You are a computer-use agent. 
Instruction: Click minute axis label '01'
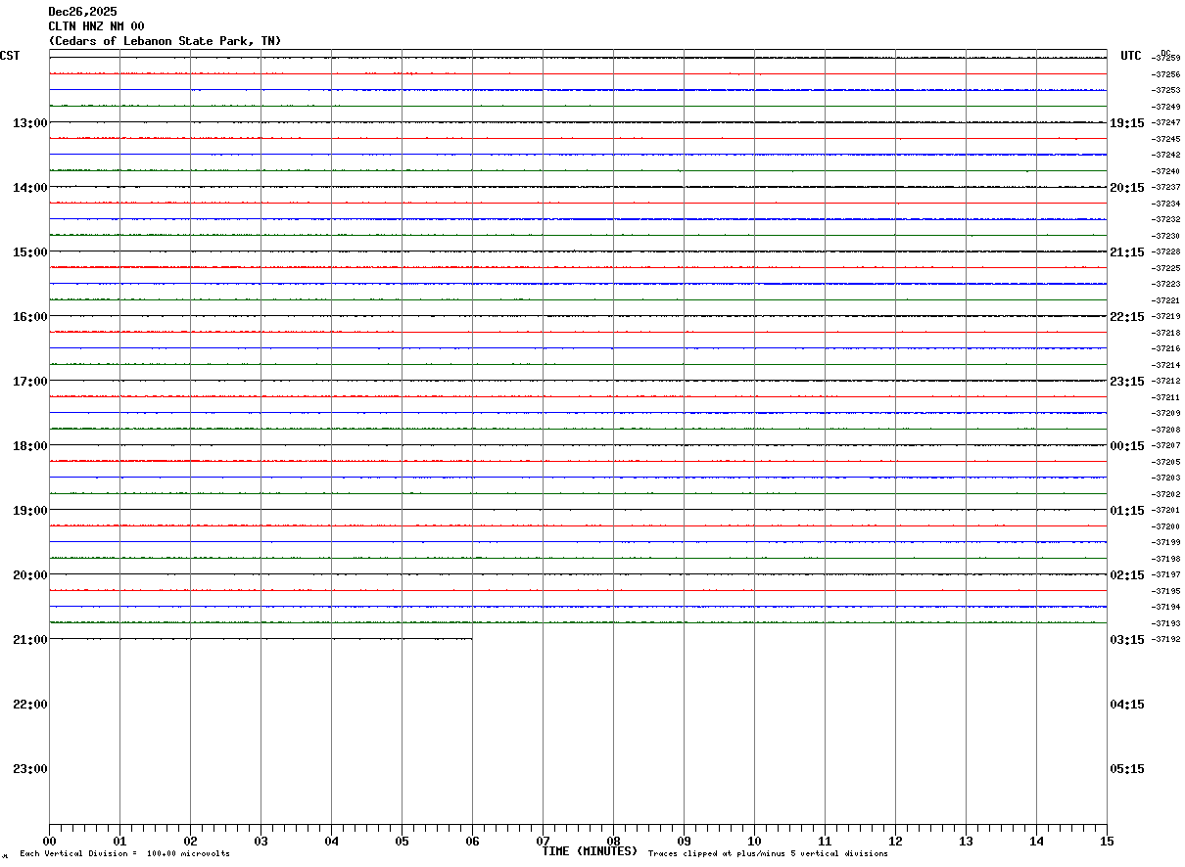pyautogui.click(x=119, y=842)
